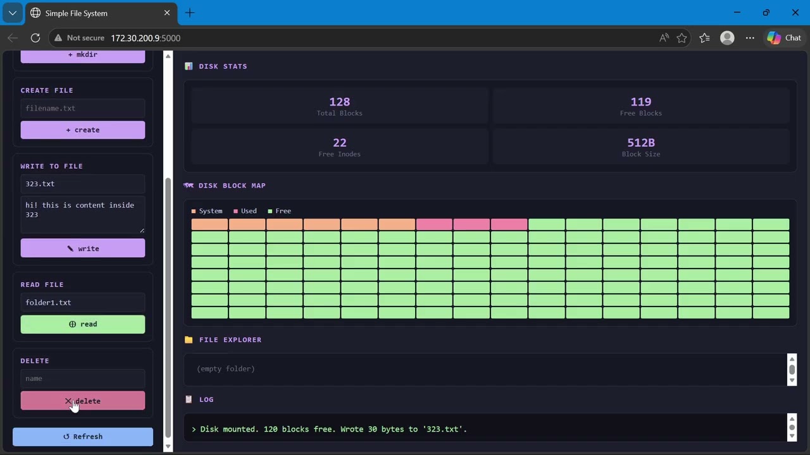
Task: Click the Block Size 512B stat
Action: point(641,147)
